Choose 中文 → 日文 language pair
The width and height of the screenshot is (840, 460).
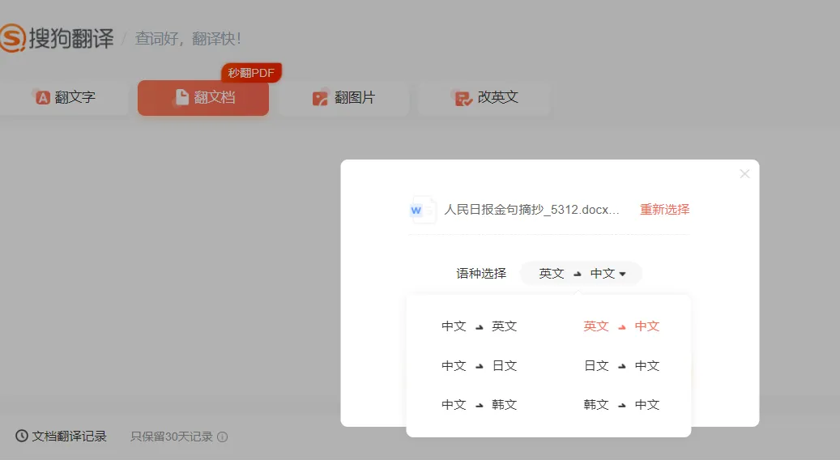pos(479,366)
